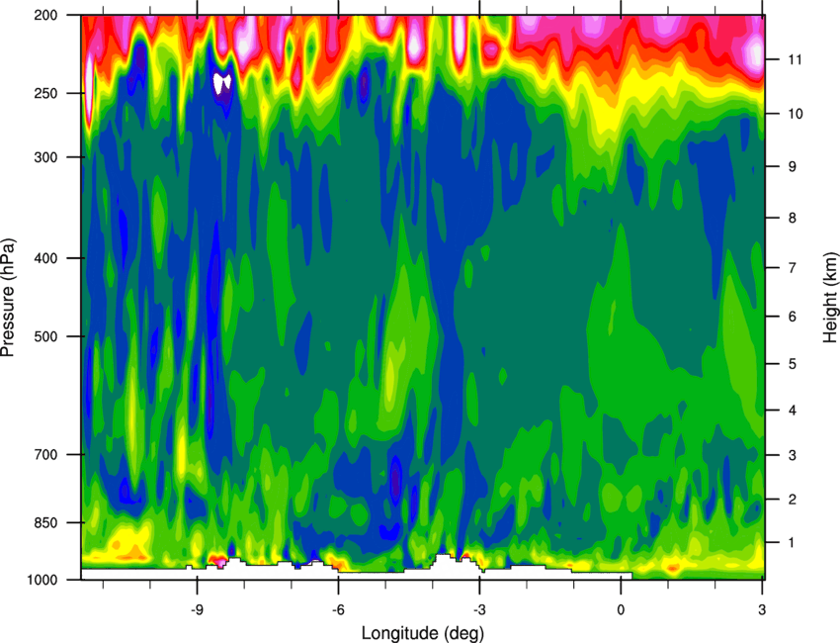Pick the 6 km height tick label

792,317
